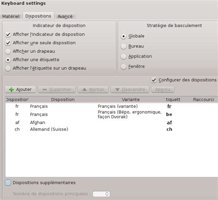Click the up-arrow icon on Monter
Image resolution: width=218 pixels, height=200 pixels.
pos(84,89)
